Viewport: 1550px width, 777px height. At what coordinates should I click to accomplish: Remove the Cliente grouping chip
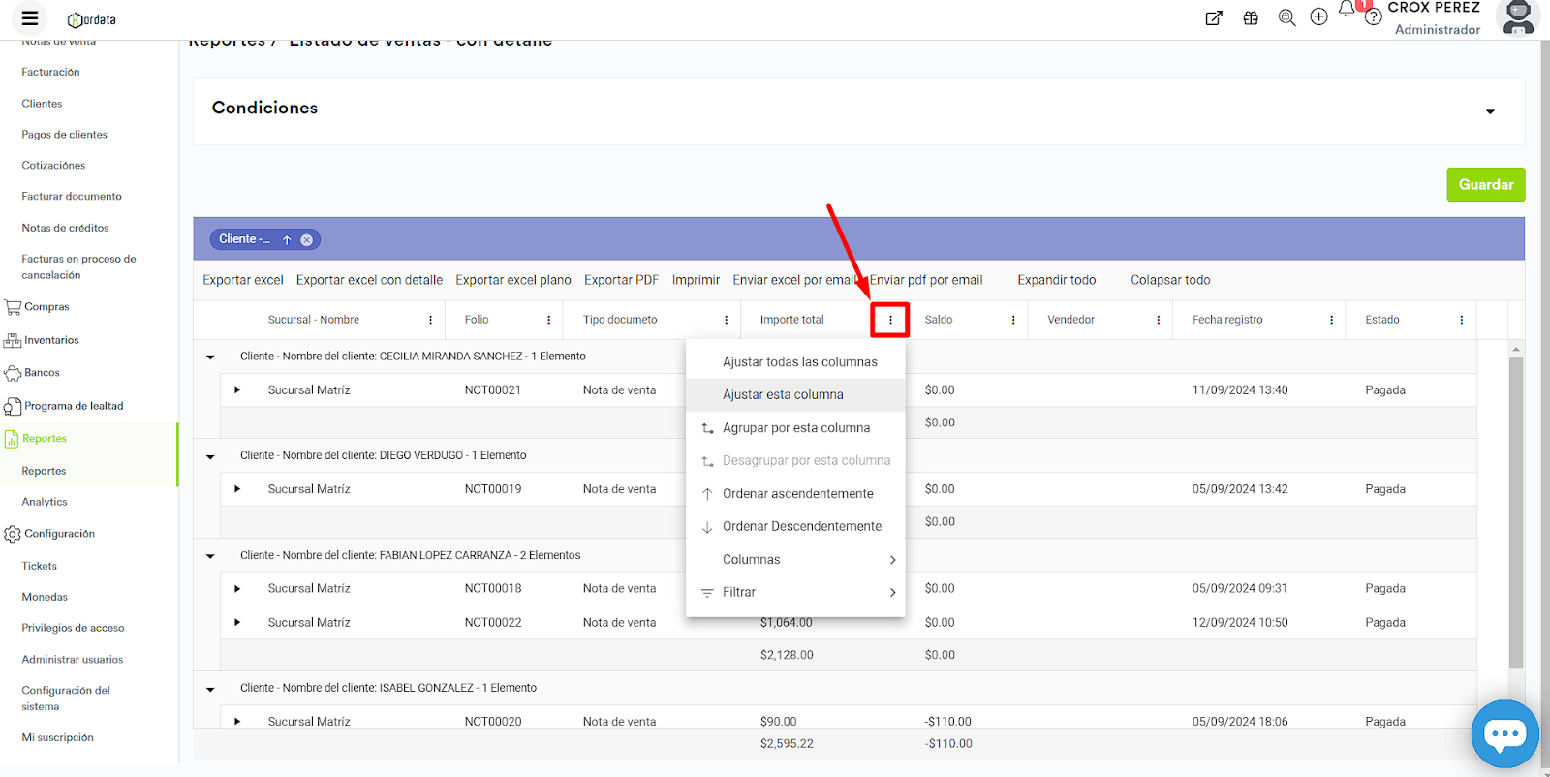coord(306,240)
